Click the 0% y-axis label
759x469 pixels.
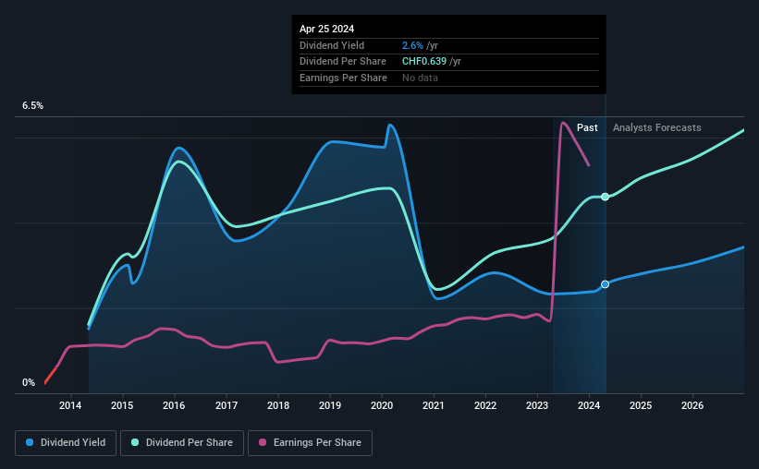pos(29,382)
